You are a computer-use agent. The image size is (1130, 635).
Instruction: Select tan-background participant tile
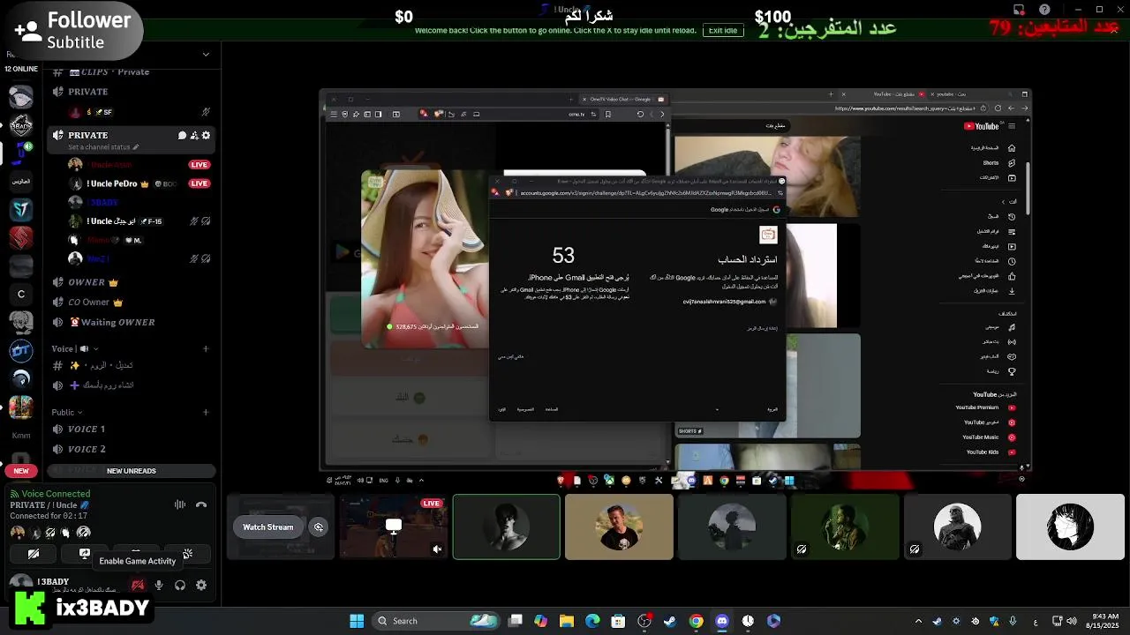coord(619,527)
